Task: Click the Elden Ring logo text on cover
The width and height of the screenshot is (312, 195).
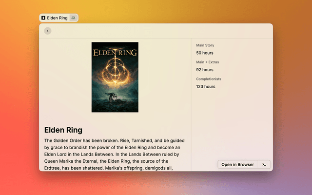Action: tap(115, 50)
